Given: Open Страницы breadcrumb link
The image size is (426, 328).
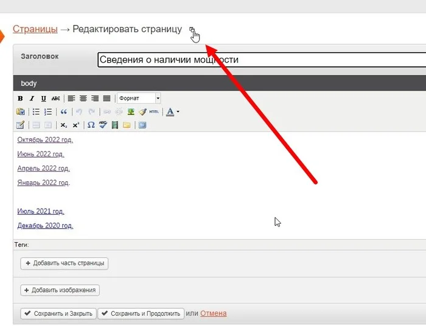Looking at the screenshot, I should click(35, 29).
